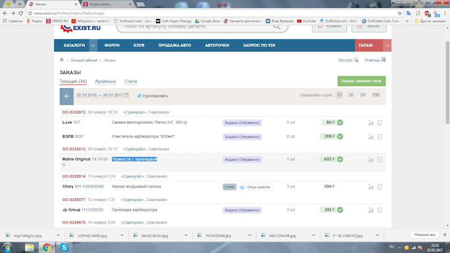Open download menu for nop7zMgj2Lc.jpg

pyautogui.click(x=58, y=235)
